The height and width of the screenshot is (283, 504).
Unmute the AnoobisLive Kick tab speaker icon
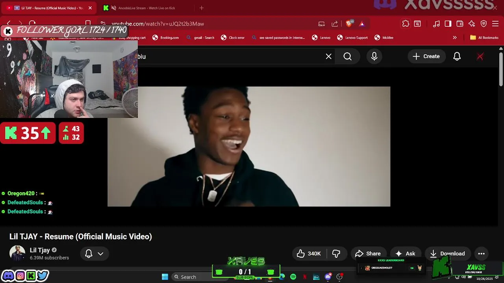click(x=114, y=8)
